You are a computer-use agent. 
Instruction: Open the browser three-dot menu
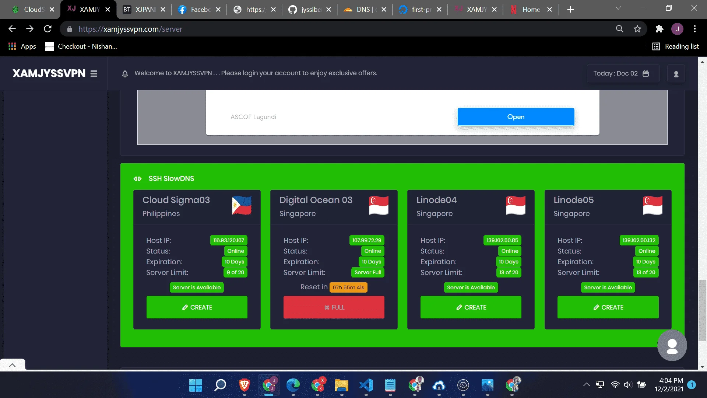click(695, 29)
